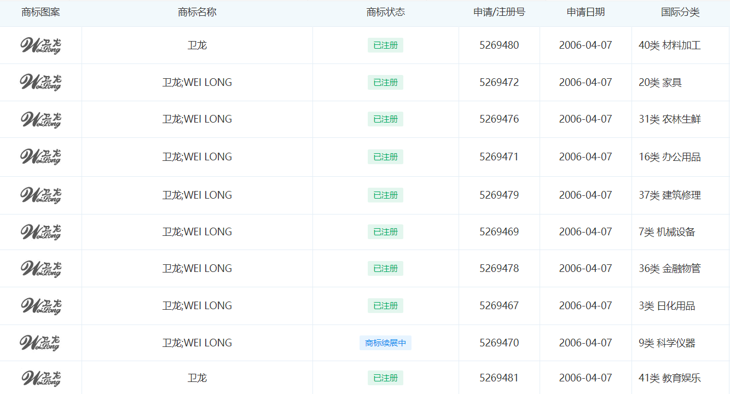Click the 申请日期 column header
This screenshot has width=730, height=394.
click(586, 12)
